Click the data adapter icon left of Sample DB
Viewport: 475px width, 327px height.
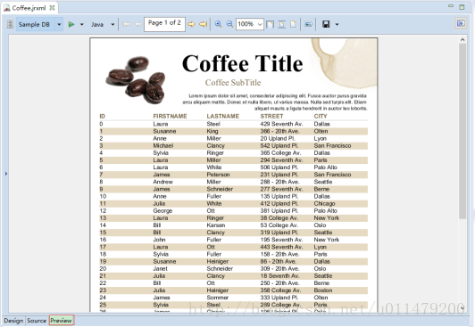tap(11, 24)
